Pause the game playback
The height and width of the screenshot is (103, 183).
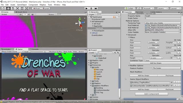pyautogui.click(x=91, y=8)
